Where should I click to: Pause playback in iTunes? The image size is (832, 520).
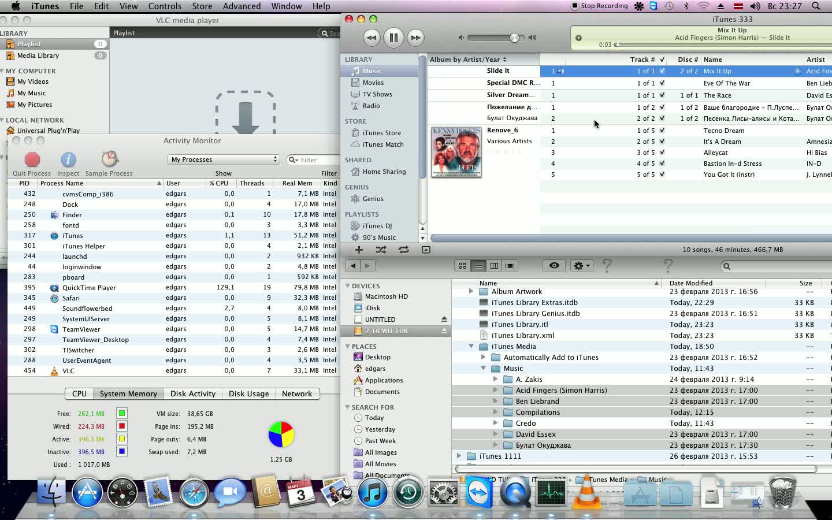click(x=393, y=38)
